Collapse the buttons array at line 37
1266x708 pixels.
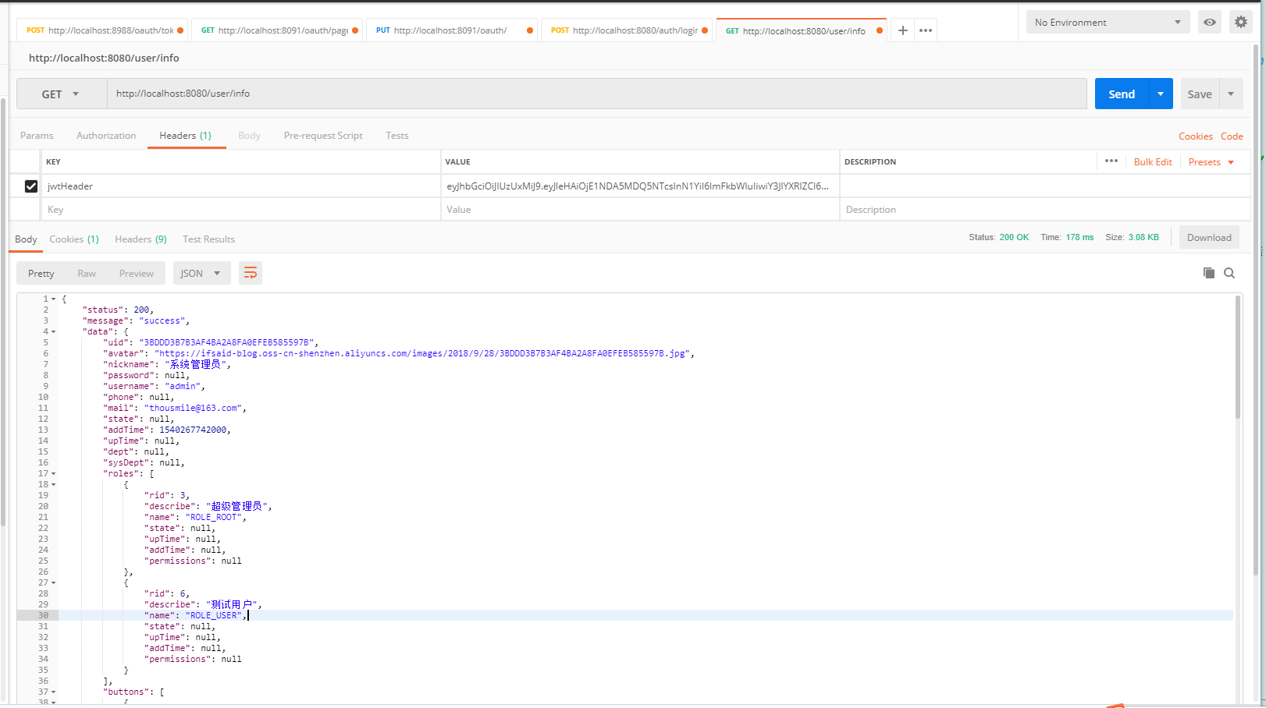pyautogui.click(x=54, y=692)
